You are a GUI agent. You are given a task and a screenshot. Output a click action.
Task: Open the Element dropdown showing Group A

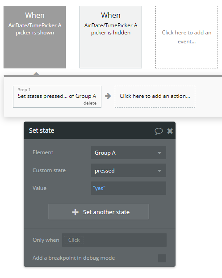click(x=129, y=152)
